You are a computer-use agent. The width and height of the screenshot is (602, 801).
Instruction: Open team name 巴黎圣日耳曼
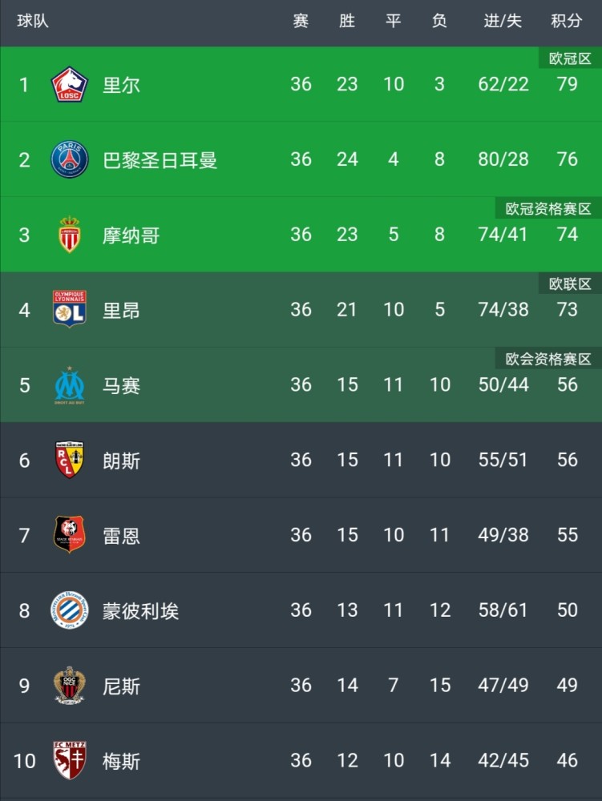click(x=160, y=160)
